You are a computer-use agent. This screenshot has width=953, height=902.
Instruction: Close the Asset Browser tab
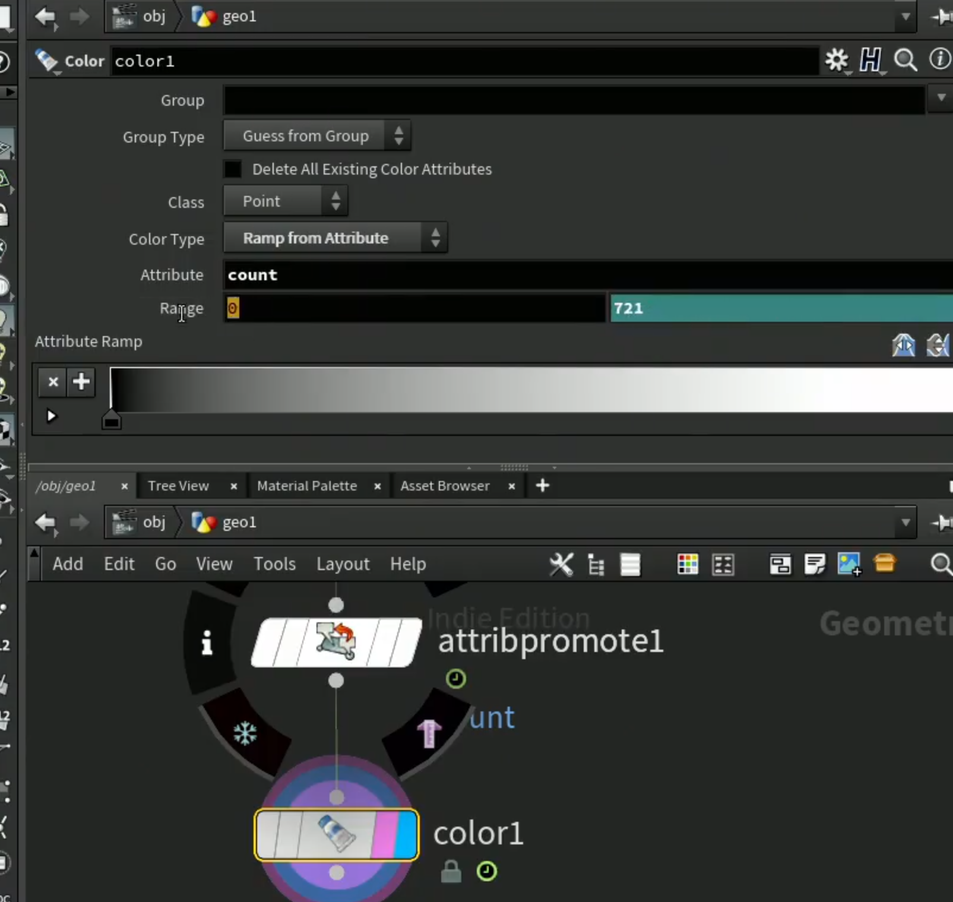[x=511, y=486]
